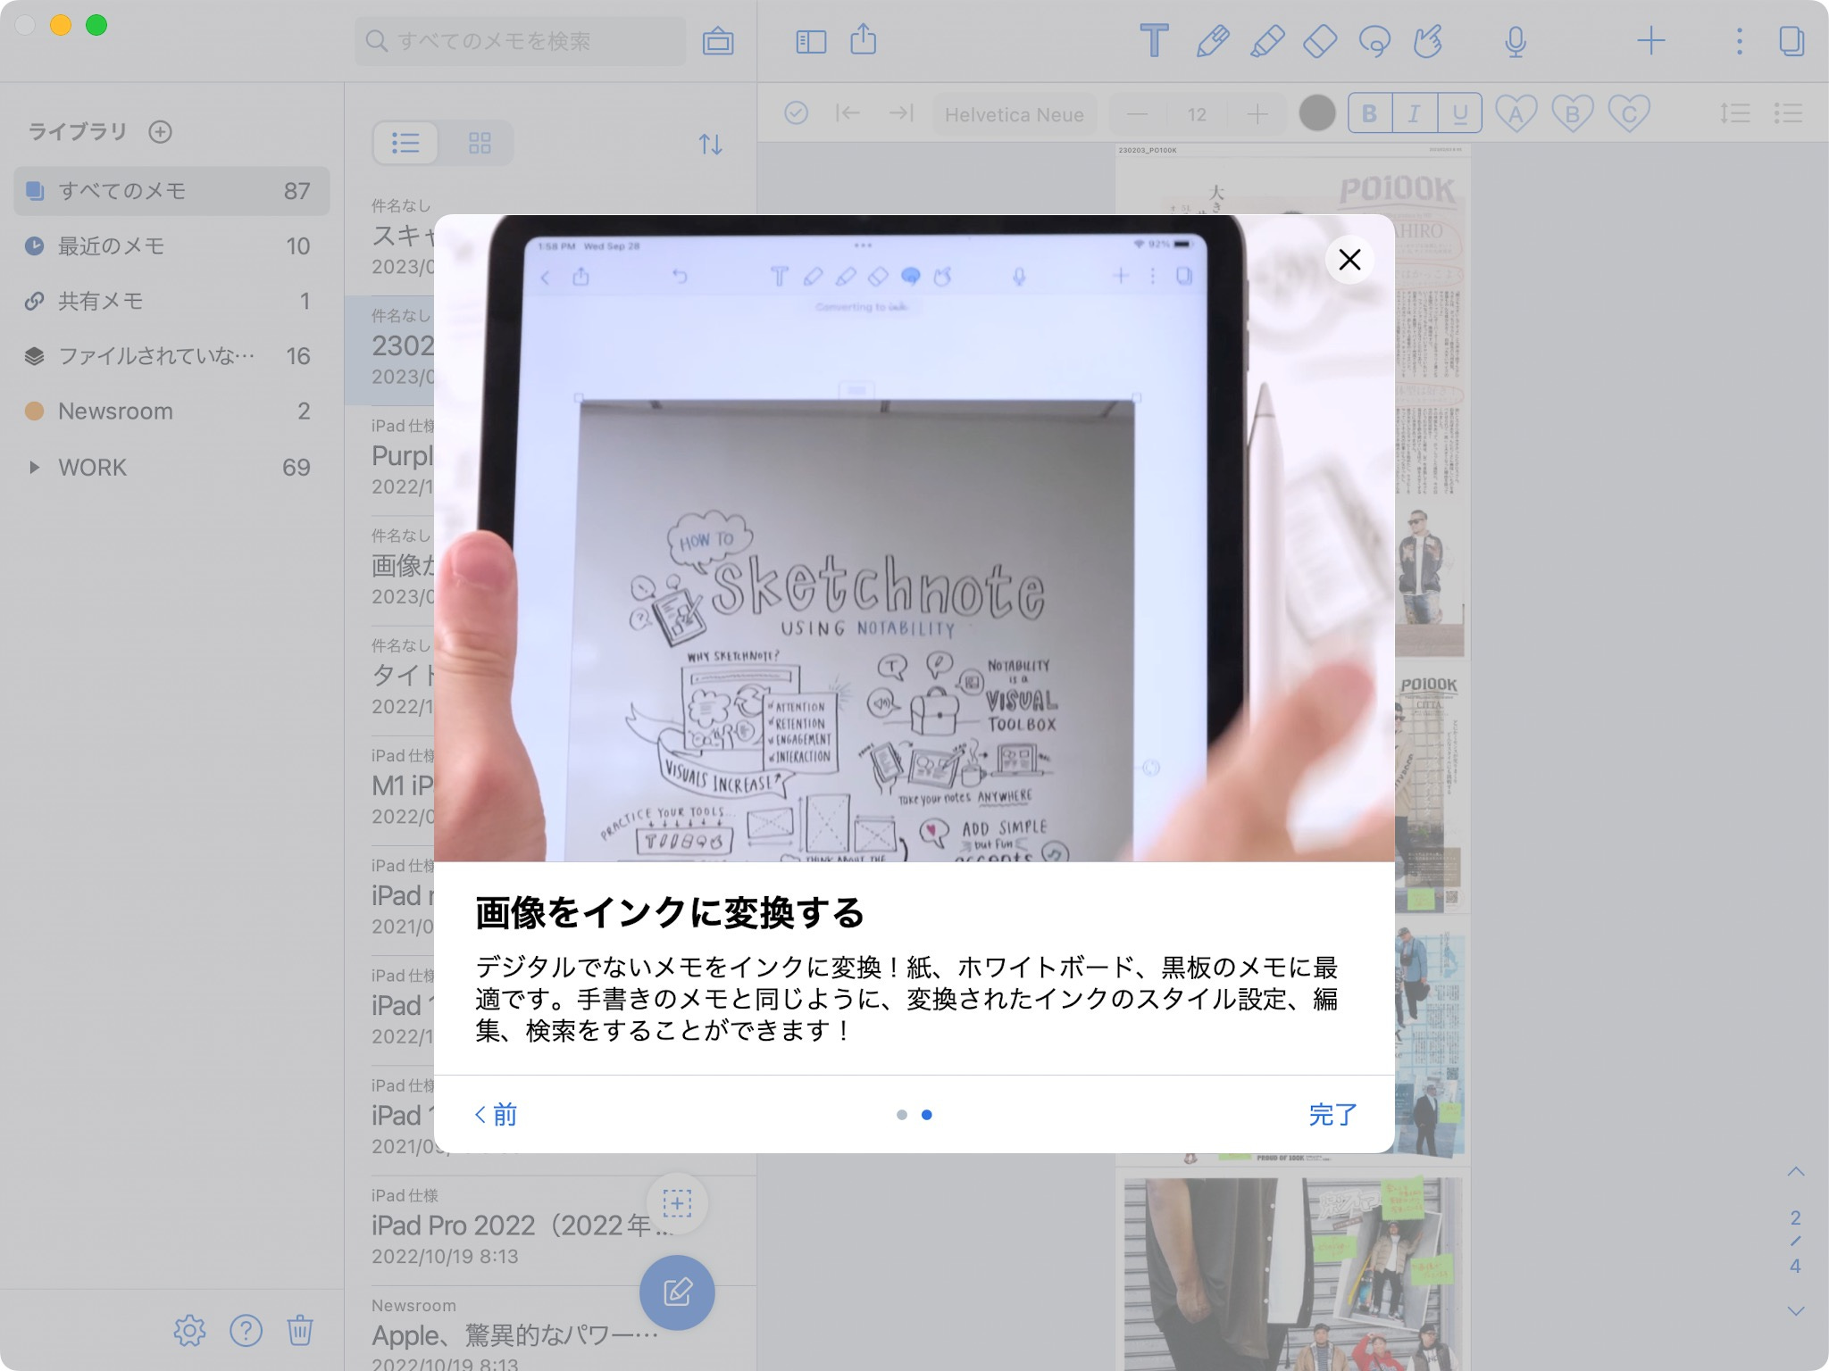Open the gallery shop icon
The height and width of the screenshot is (1371, 1829).
coord(718,41)
